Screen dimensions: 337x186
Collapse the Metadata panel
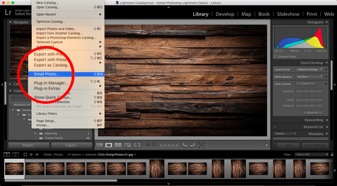coord(326,134)
